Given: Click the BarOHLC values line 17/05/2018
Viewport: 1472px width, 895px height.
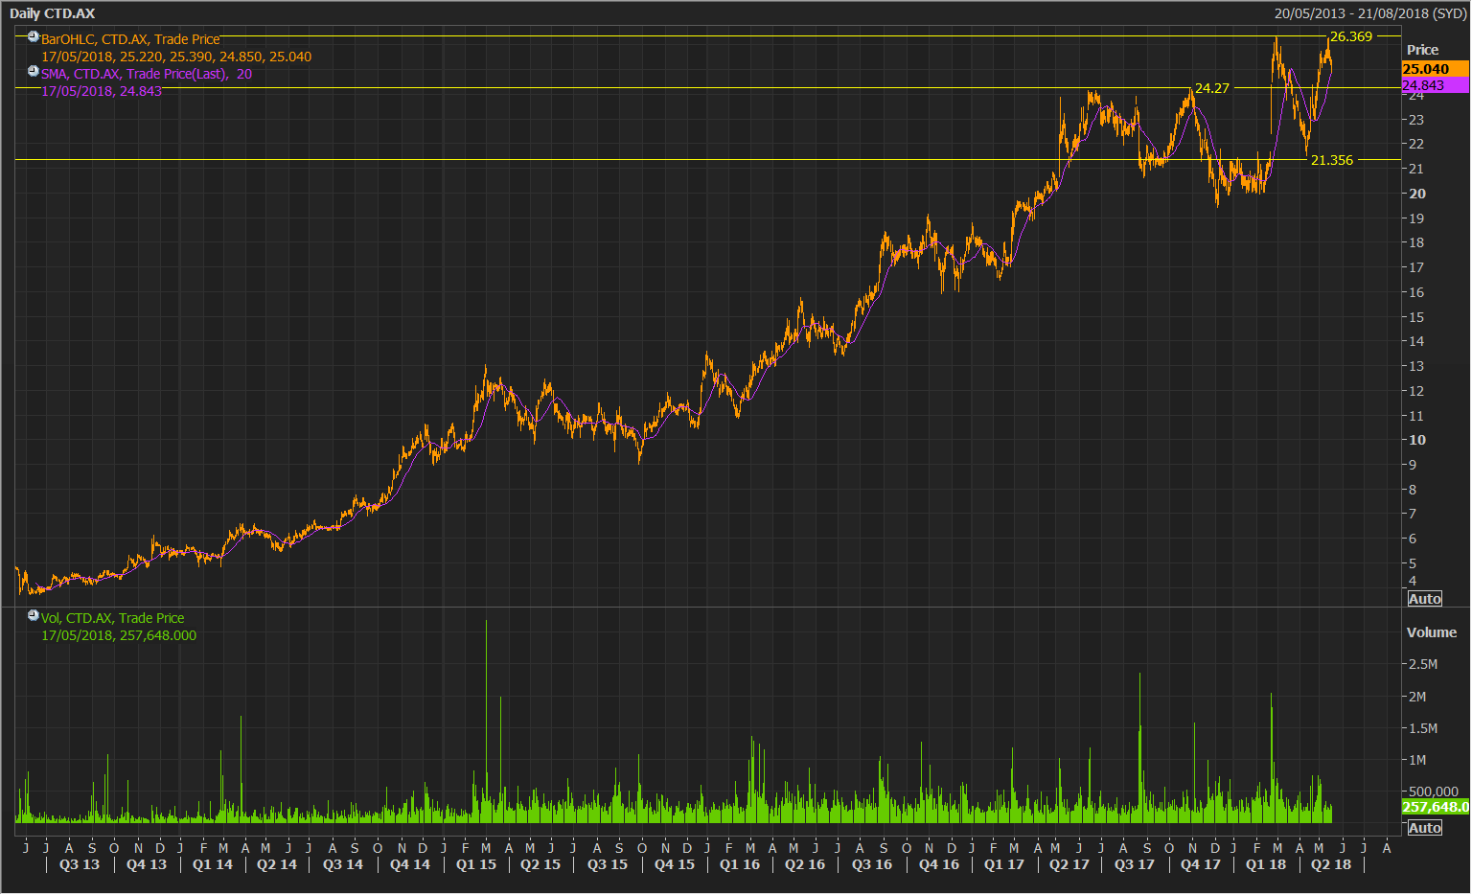Looking at the screenshot, I should (x=176, y=57).
